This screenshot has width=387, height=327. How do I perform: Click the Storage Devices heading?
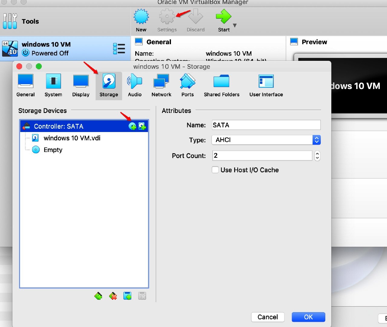tap(42, 111)
